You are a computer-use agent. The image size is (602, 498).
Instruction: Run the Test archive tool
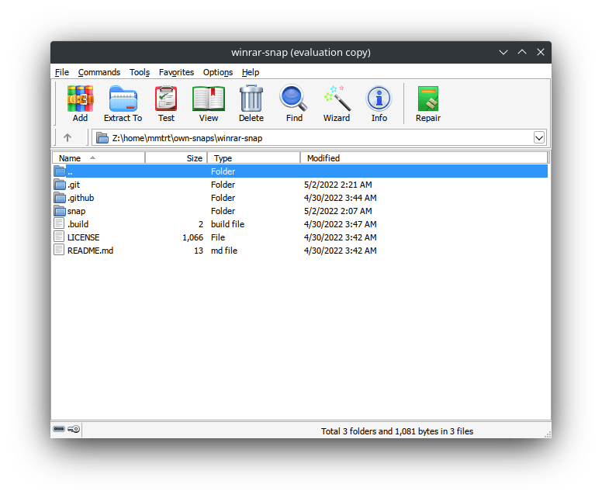pyautogui.click(x=166, y=99)
